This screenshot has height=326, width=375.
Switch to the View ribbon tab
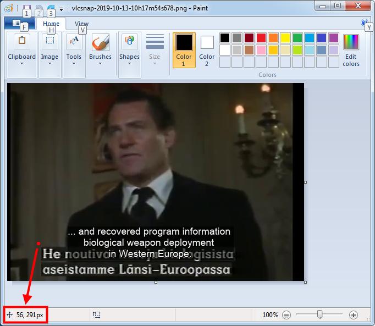click(x=81, y=24)
